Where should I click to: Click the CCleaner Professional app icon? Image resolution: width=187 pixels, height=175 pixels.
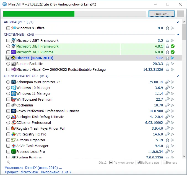14,123
